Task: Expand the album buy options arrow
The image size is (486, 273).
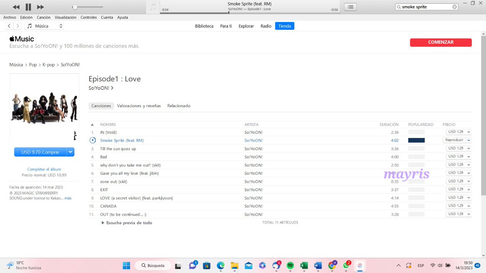Action: (x=70, y=152)
